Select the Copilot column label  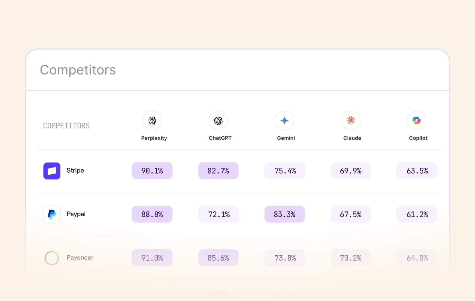point(418,138)
